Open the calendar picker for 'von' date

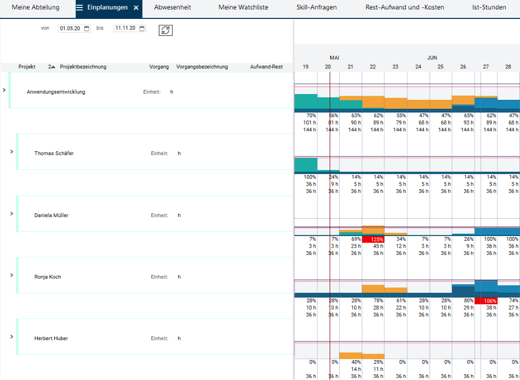tap(87, 28)
